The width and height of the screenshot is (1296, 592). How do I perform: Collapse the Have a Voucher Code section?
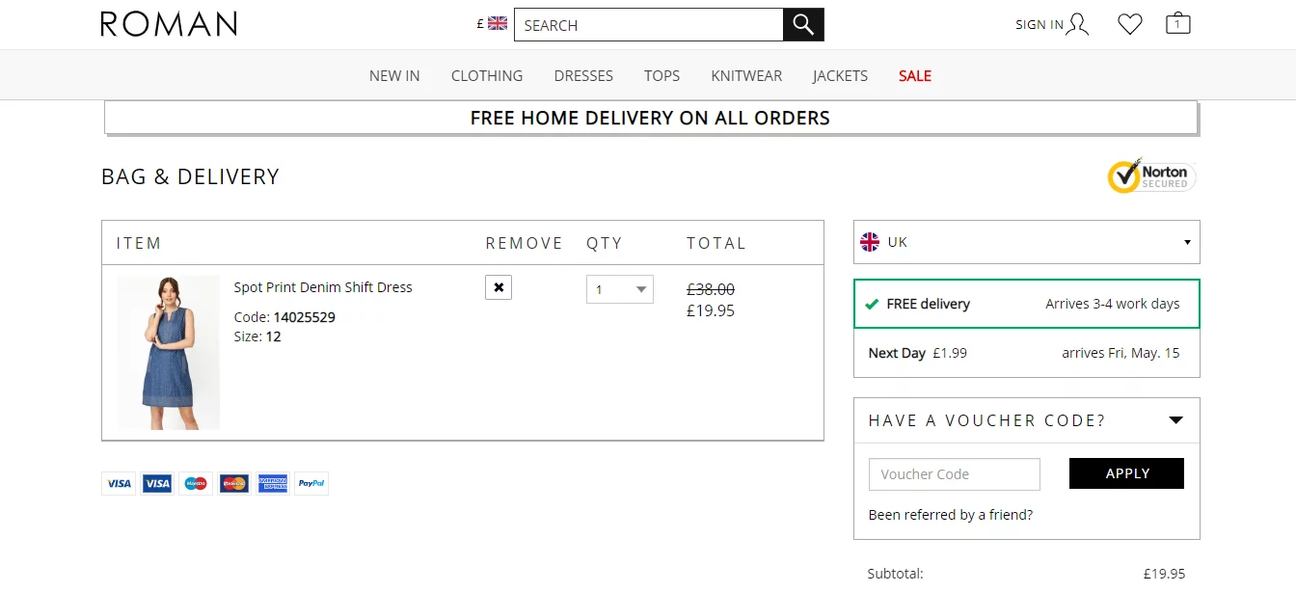click(1175, 420)
